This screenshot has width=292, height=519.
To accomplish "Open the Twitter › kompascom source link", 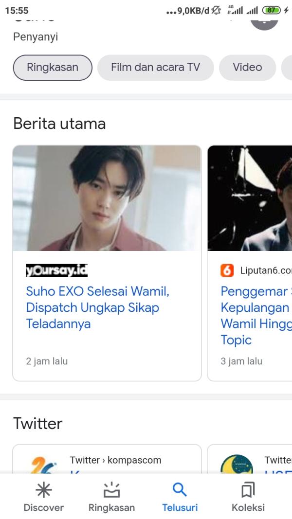I will 115,460.
